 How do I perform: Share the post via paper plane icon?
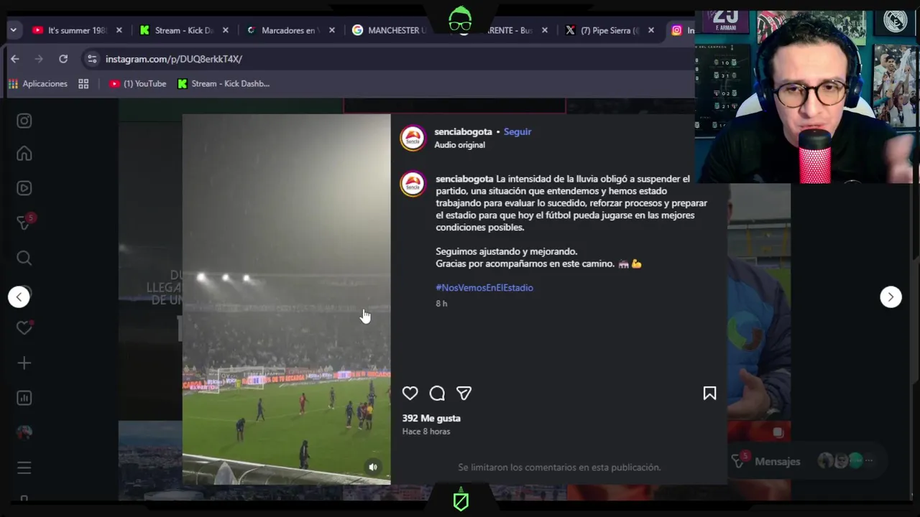pos(464,393)
